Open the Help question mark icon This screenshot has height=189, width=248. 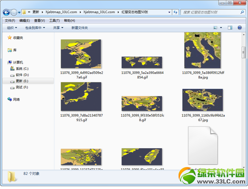click(239, 28)
